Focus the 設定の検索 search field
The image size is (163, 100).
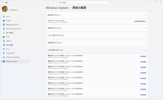[81, 3]
